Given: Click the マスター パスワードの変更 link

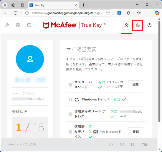Looking at the screenshot, I should coord(115,85).
